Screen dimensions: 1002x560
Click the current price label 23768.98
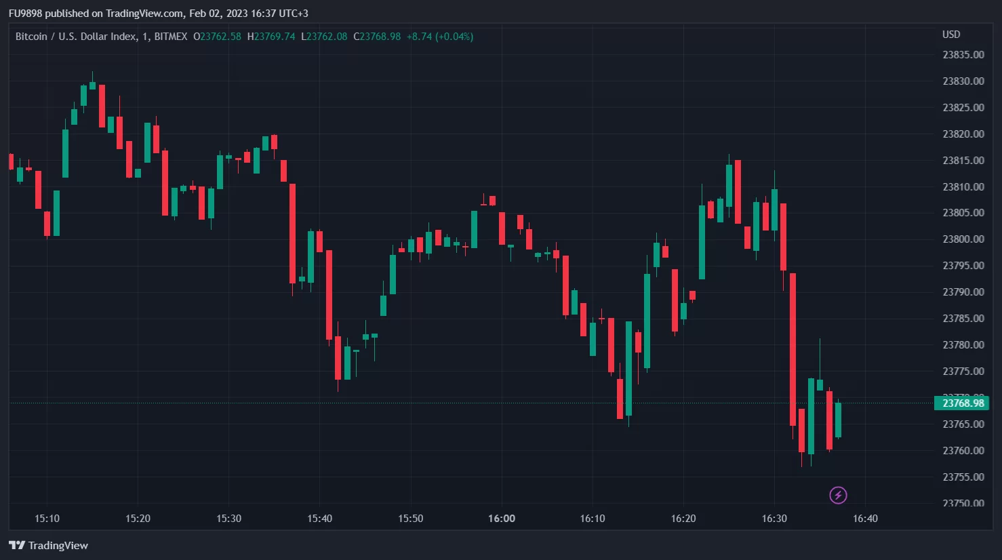point(963,403)
